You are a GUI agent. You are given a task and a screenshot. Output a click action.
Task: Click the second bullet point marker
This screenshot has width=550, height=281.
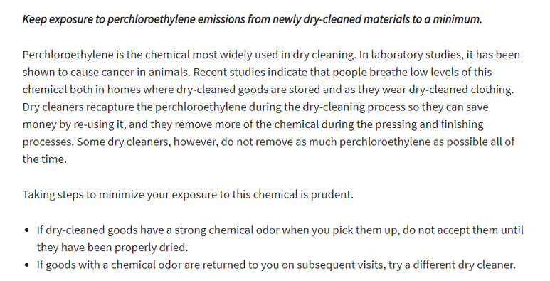[x=27, y=265]
